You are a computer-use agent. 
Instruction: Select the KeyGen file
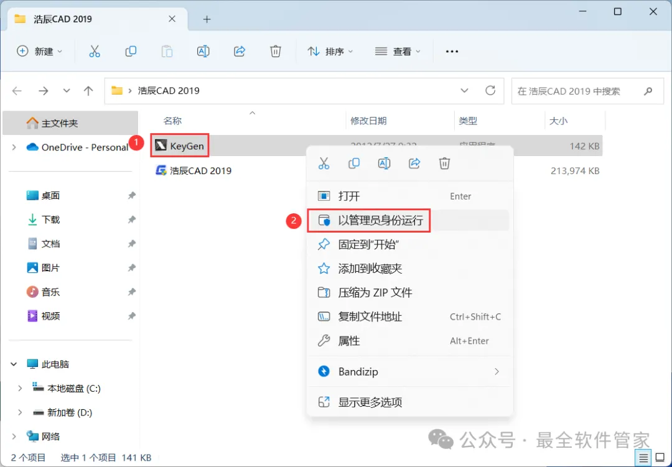(x=180, y=146)
